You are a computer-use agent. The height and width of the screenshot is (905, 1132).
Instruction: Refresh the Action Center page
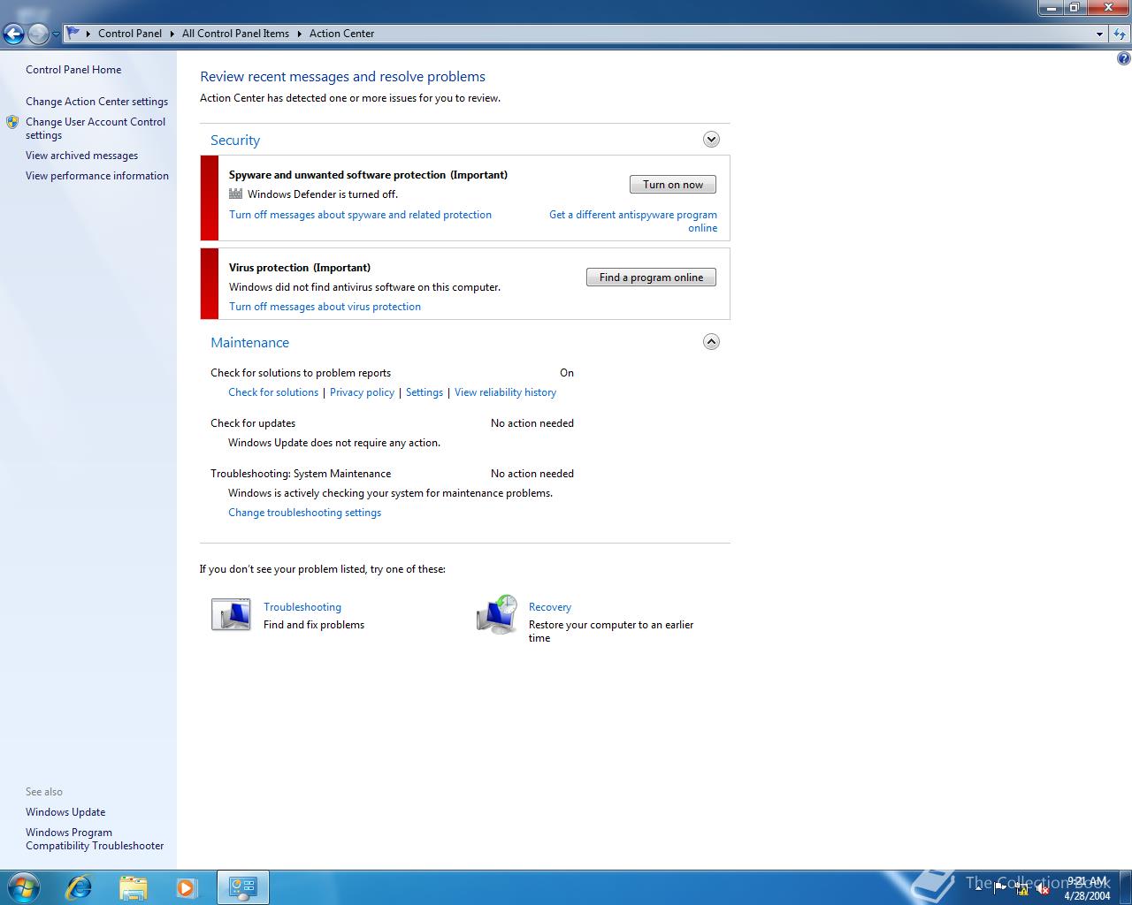[x=1120, y=34]
